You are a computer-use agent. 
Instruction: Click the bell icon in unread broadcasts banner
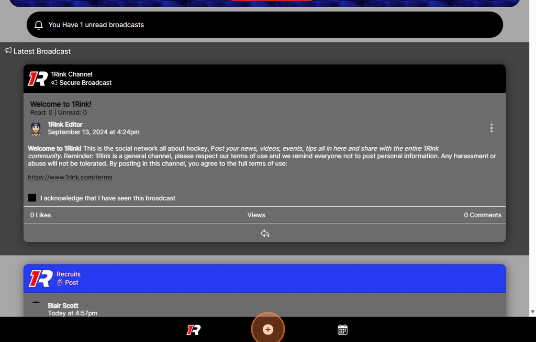click(x=39, y=25)
